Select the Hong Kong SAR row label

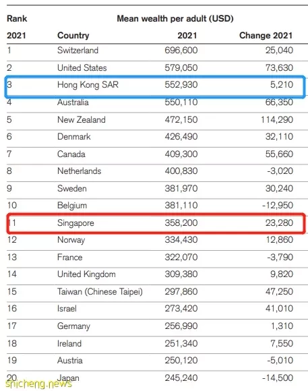tap(88, 85)
